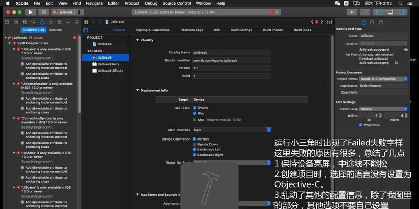The height and width of the screenshot is (209, 419).
Task: Toggle the project and targets list sidebar
Action: tap(86, 30)
